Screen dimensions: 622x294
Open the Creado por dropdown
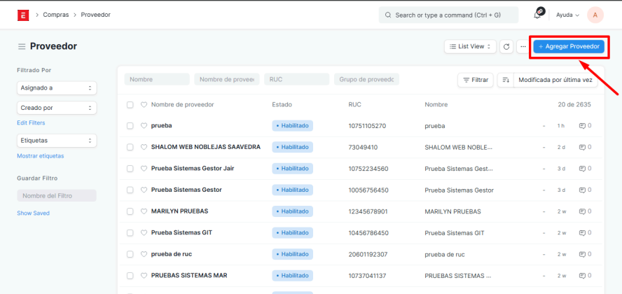pos(57,108)
